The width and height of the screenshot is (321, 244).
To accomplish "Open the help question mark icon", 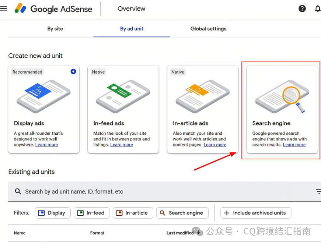I will (302, 8).
